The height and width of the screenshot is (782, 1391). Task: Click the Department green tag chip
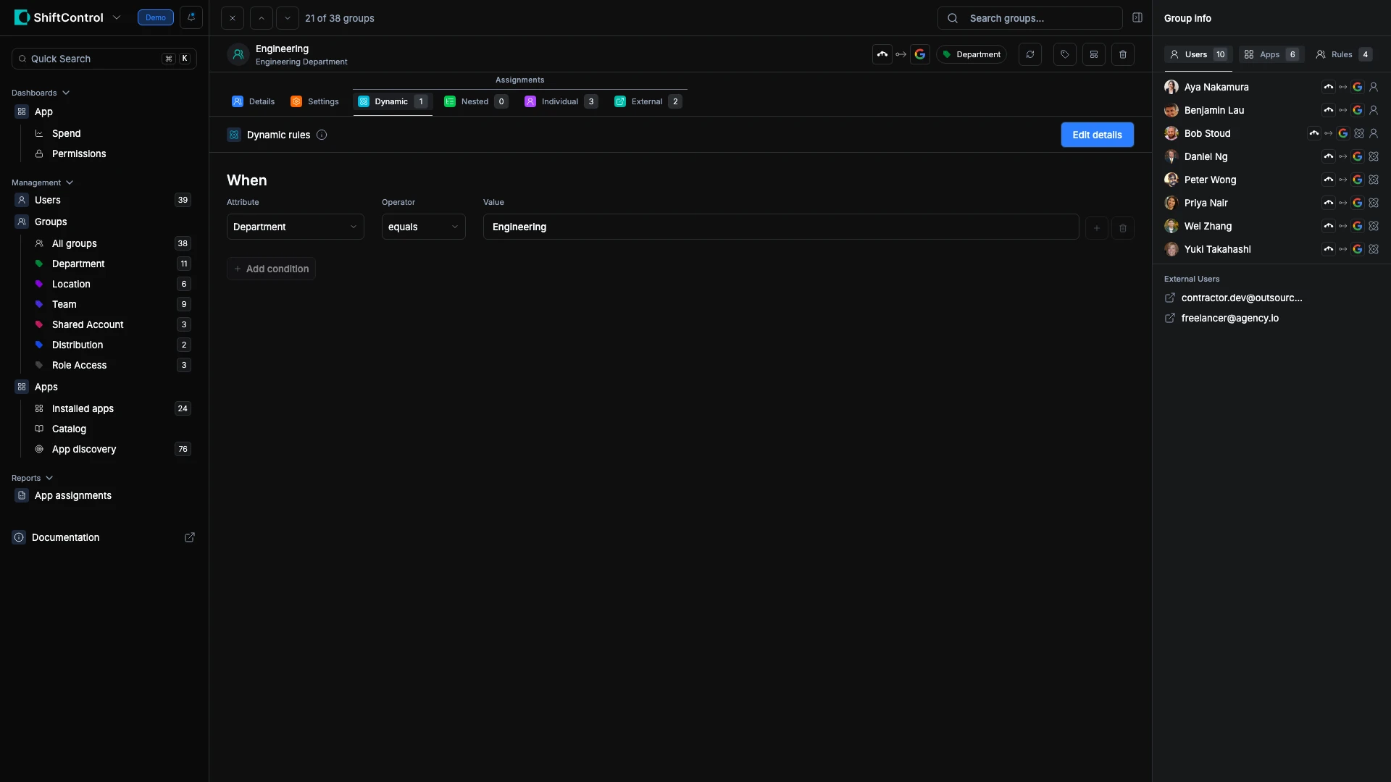coord(971,54)
